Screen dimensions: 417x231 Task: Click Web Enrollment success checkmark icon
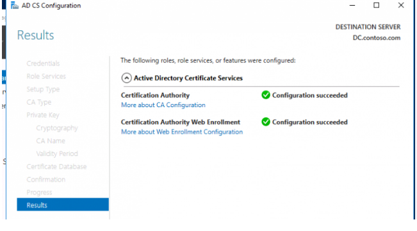[266, 122]
